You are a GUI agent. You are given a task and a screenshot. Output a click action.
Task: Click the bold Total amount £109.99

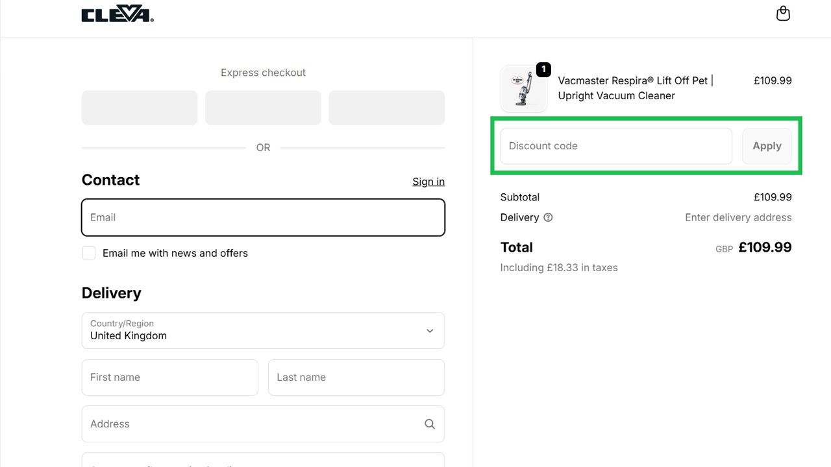765,247
